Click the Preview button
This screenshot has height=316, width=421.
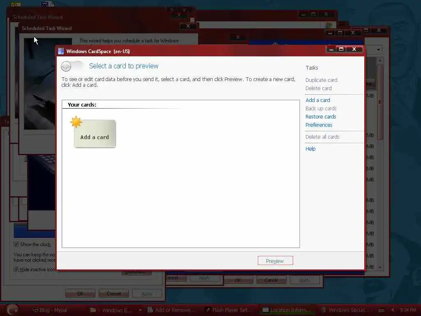coord(275,261)
